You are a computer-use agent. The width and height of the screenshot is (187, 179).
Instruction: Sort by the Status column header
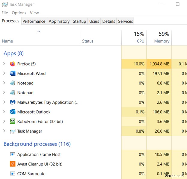(101, 38)
